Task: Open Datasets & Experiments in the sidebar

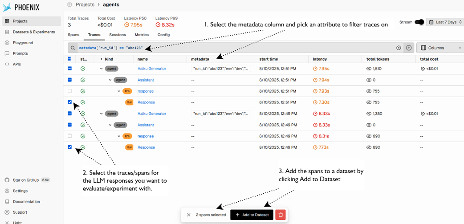Action: (x=33, y=32)
